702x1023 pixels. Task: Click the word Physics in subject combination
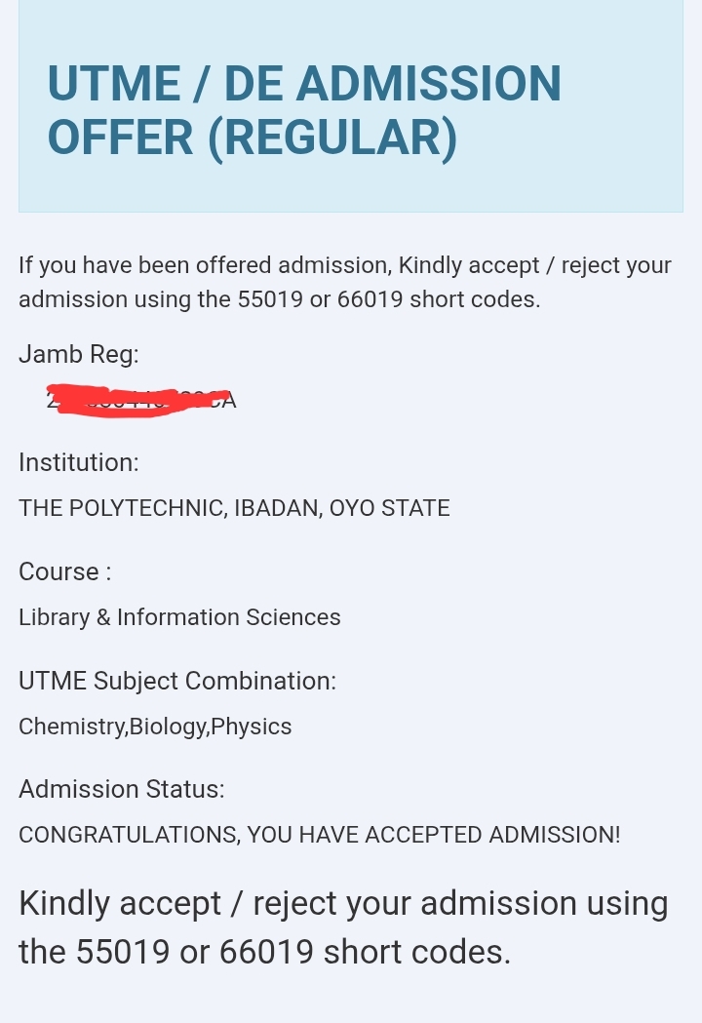coord(252,727)
